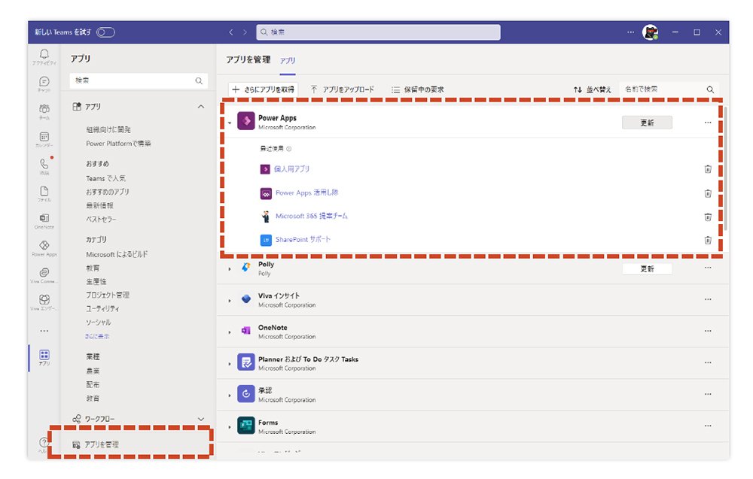Expand the Forms row
The image size is (753, 479).
[x=230, y=427]
